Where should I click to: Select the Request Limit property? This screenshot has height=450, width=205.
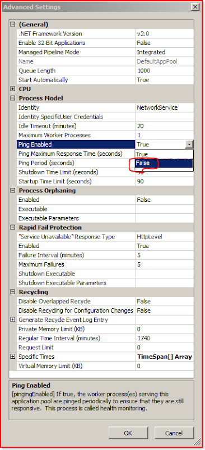[105, 347]
